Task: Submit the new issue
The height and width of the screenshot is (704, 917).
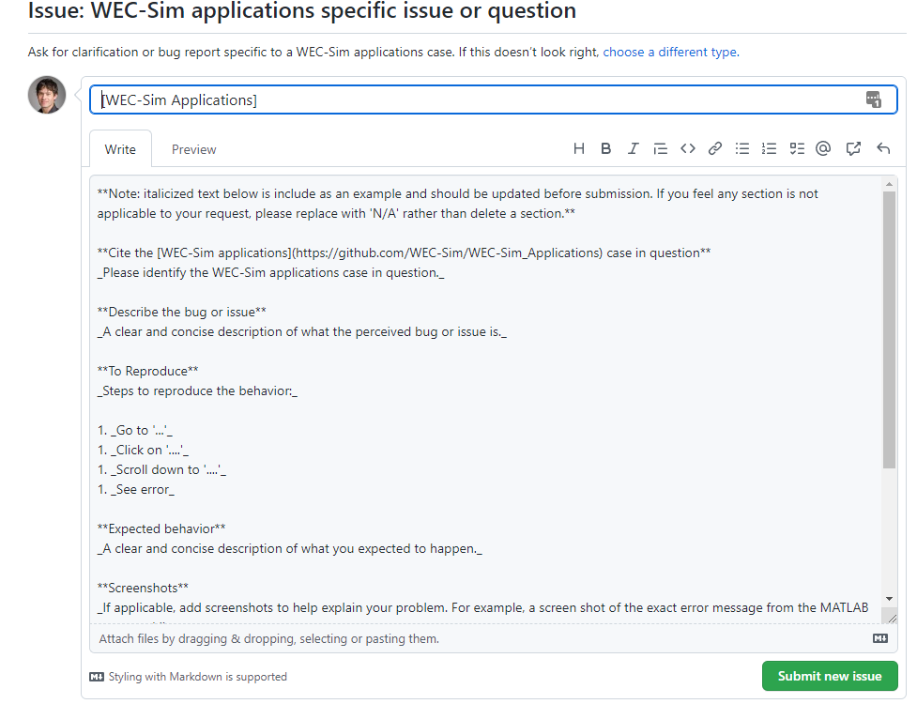Action: 829,676
